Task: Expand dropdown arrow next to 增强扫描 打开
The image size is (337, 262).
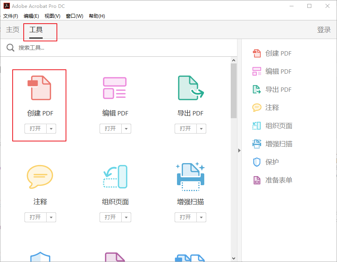Action: (201, 217)
